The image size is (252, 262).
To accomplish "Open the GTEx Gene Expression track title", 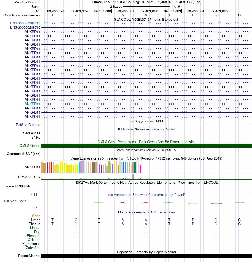I will point(146,158).
